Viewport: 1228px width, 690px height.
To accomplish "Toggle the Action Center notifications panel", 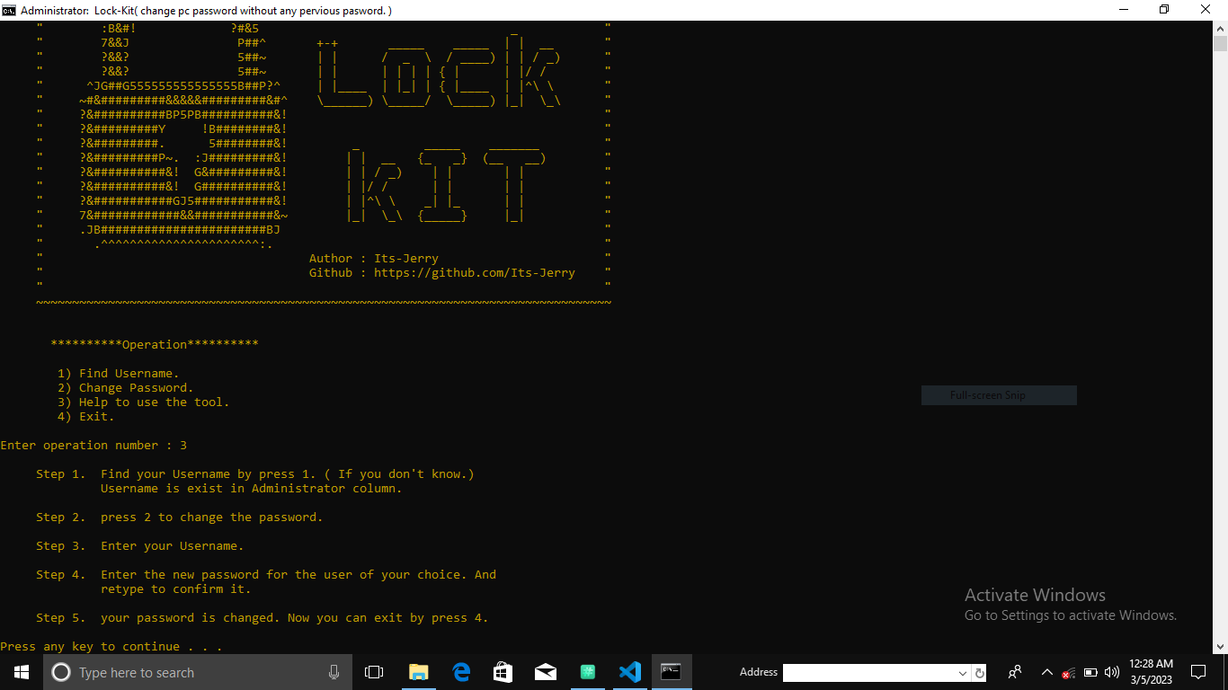I will [1197, 671].
